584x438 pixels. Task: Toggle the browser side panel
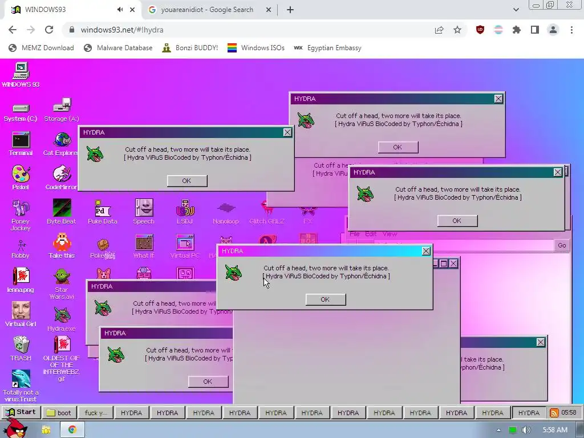pos(535,30)
